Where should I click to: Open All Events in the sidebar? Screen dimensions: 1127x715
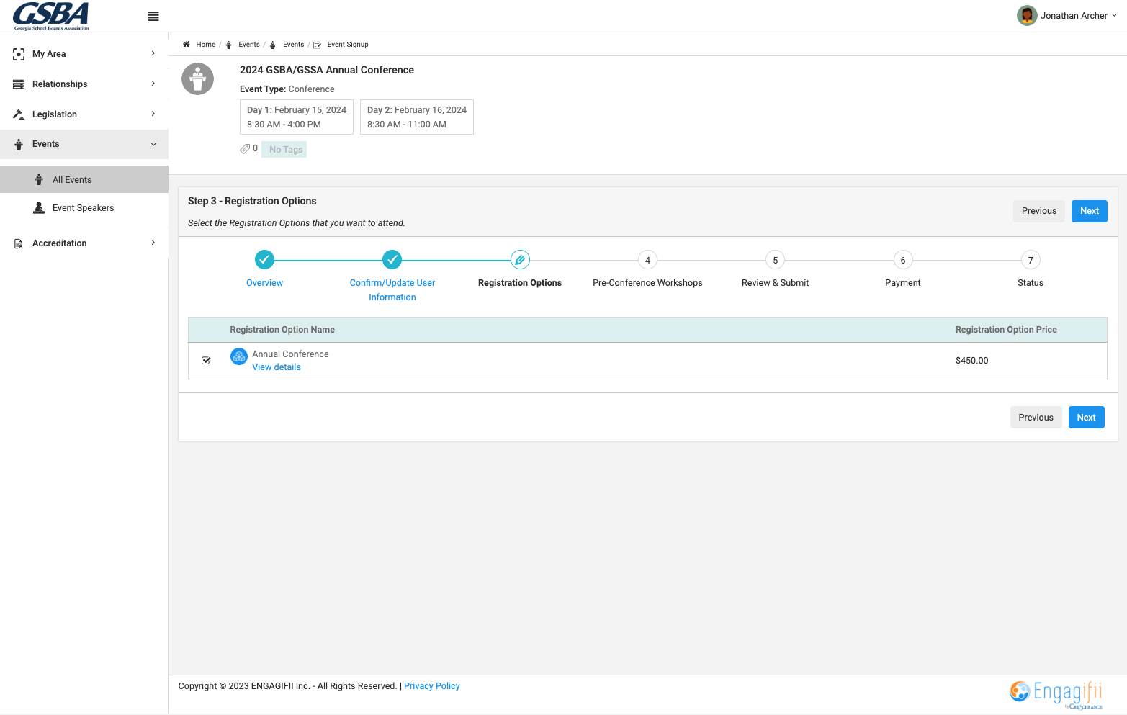click(x=84, y=179)
